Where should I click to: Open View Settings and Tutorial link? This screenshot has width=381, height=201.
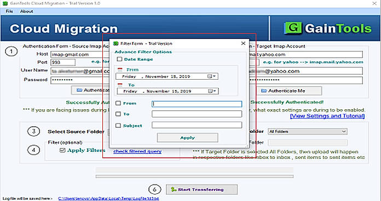(327, 116)
